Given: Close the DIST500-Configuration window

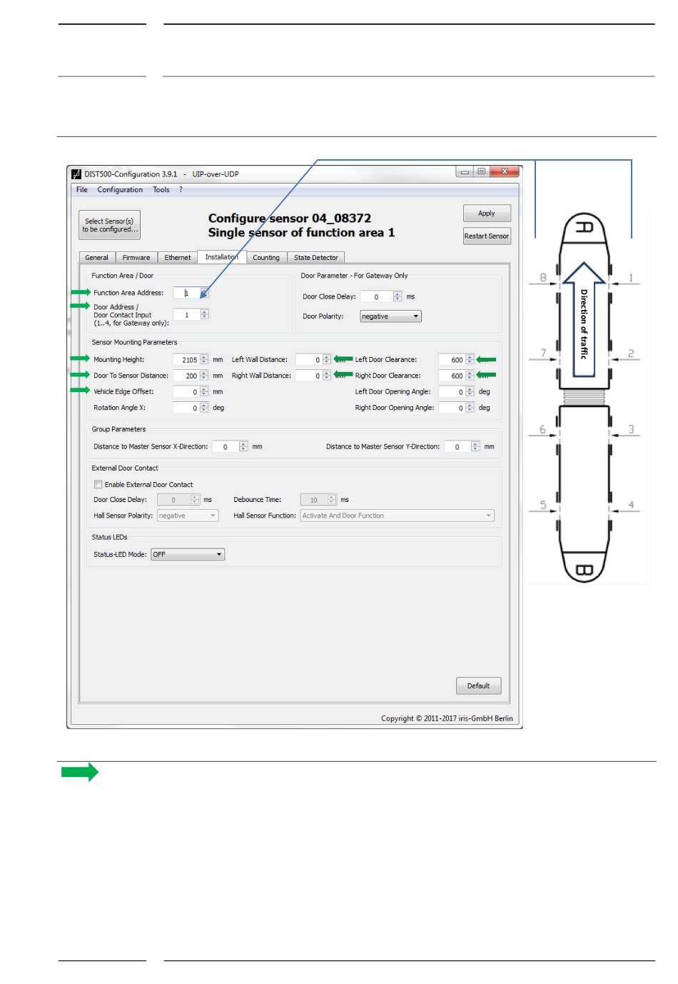Looking at the screenshot, I should point(505,172).
